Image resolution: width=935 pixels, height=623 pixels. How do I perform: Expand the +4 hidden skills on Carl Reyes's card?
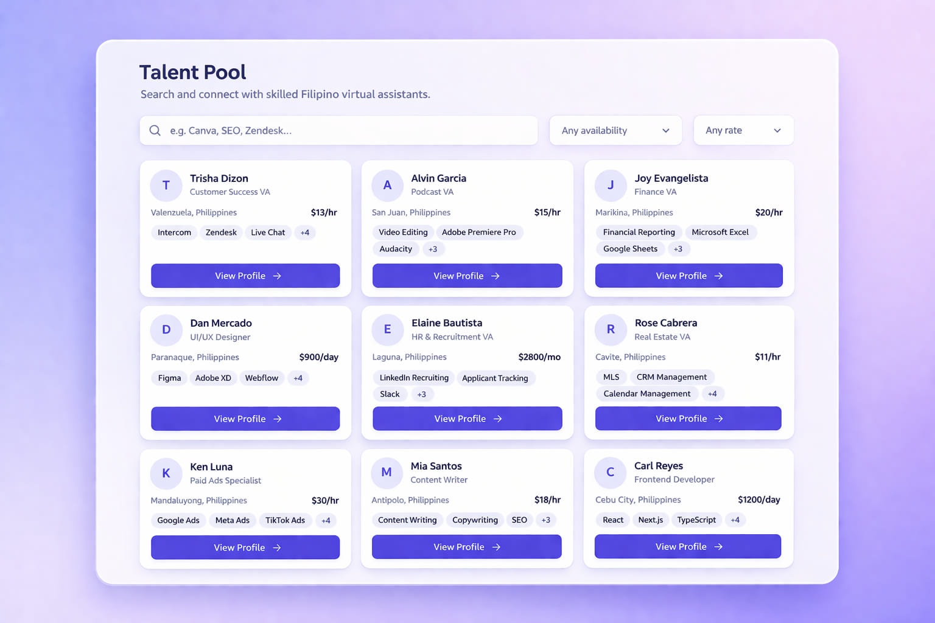(x=735, y=520)
